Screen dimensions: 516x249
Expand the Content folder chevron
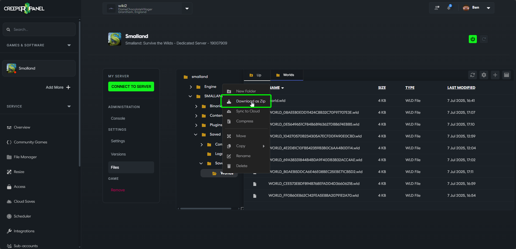(196, 116)
